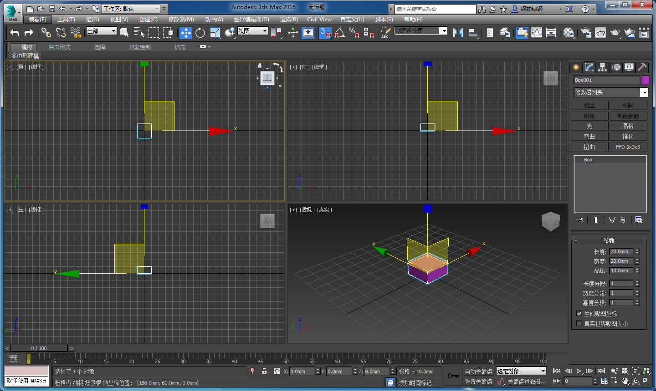Click the Set Keys big key icon
This screenshot has height=391, width=656.
coord(453,376)
